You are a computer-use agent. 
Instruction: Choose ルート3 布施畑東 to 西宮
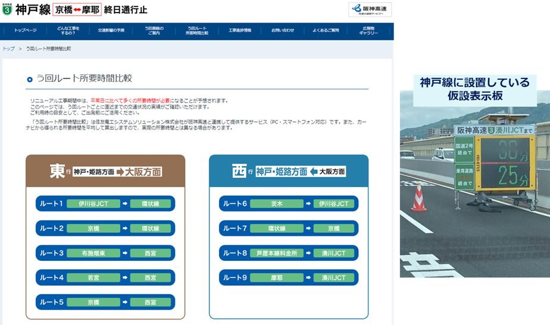pos(105,253)
